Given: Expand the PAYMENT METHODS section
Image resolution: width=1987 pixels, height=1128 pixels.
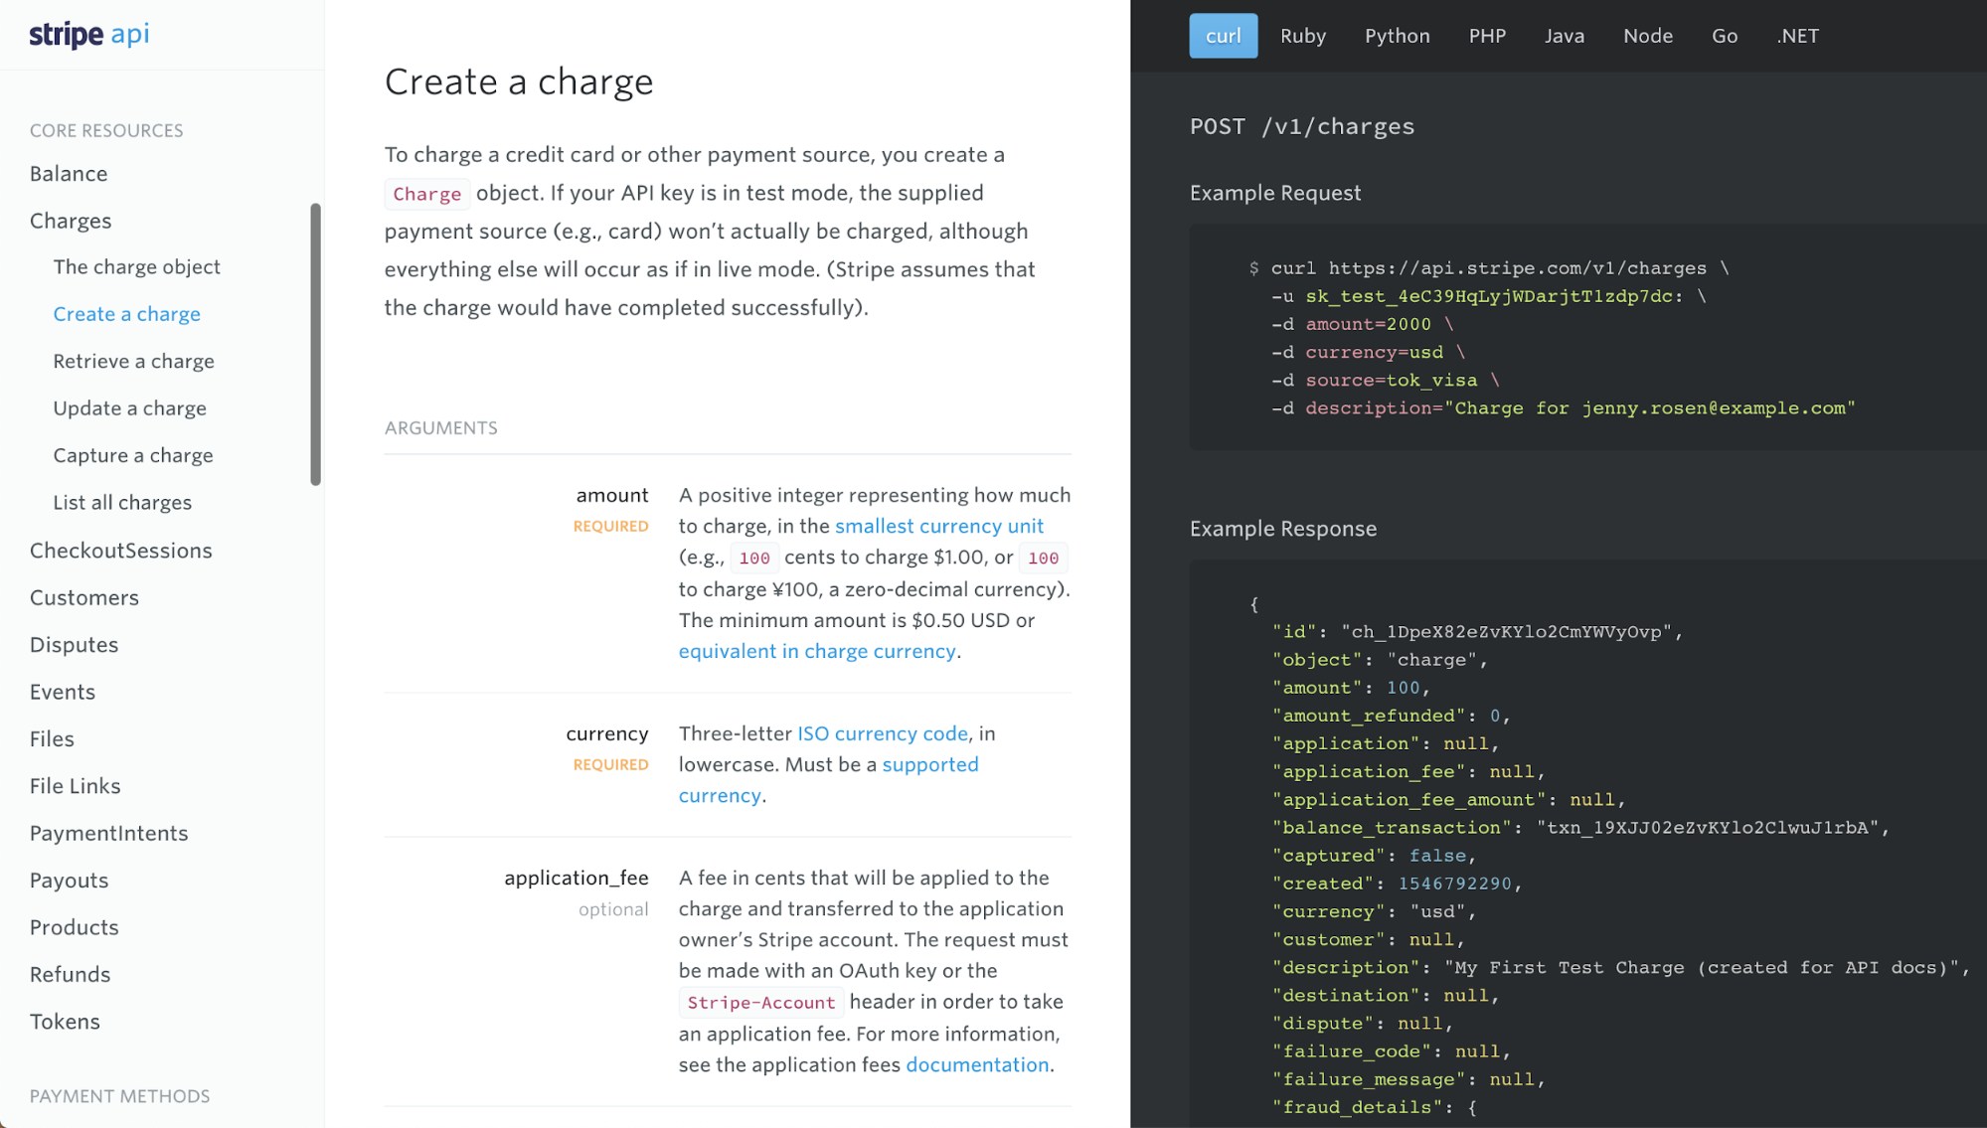Looking at the screenshot, I should [120, 1095].
